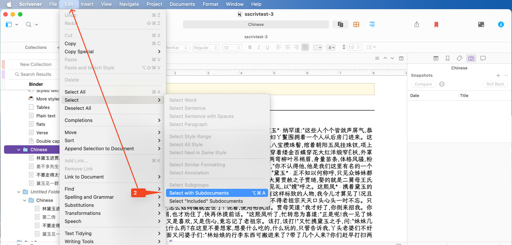Click the View sidebar layout icon
The height and width of the screenshot is (245, 512).
tap(9, 25)
